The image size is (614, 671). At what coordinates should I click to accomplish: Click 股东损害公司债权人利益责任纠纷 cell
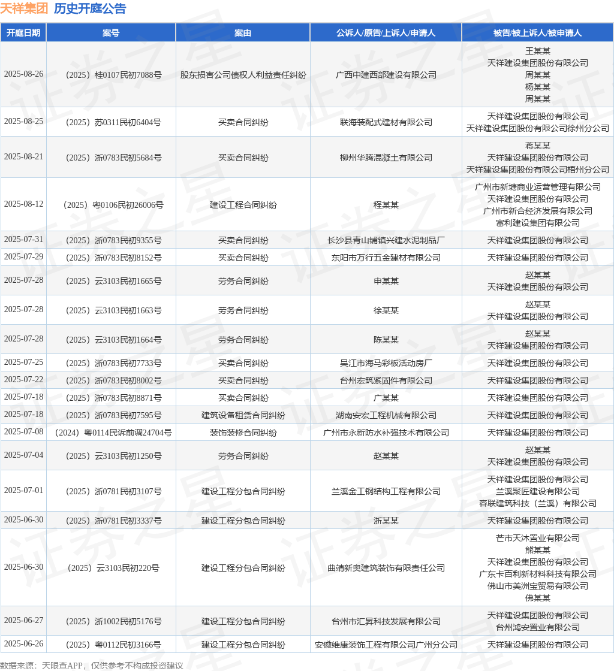243,75
